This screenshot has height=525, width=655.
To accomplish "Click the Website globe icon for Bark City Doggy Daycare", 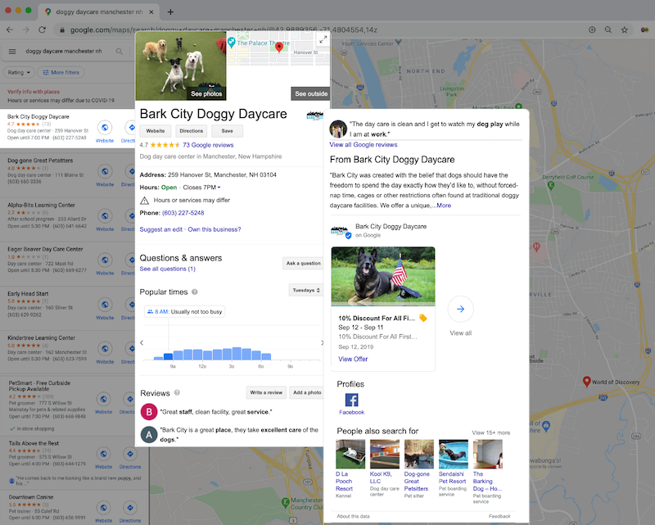I will point(103,128).
